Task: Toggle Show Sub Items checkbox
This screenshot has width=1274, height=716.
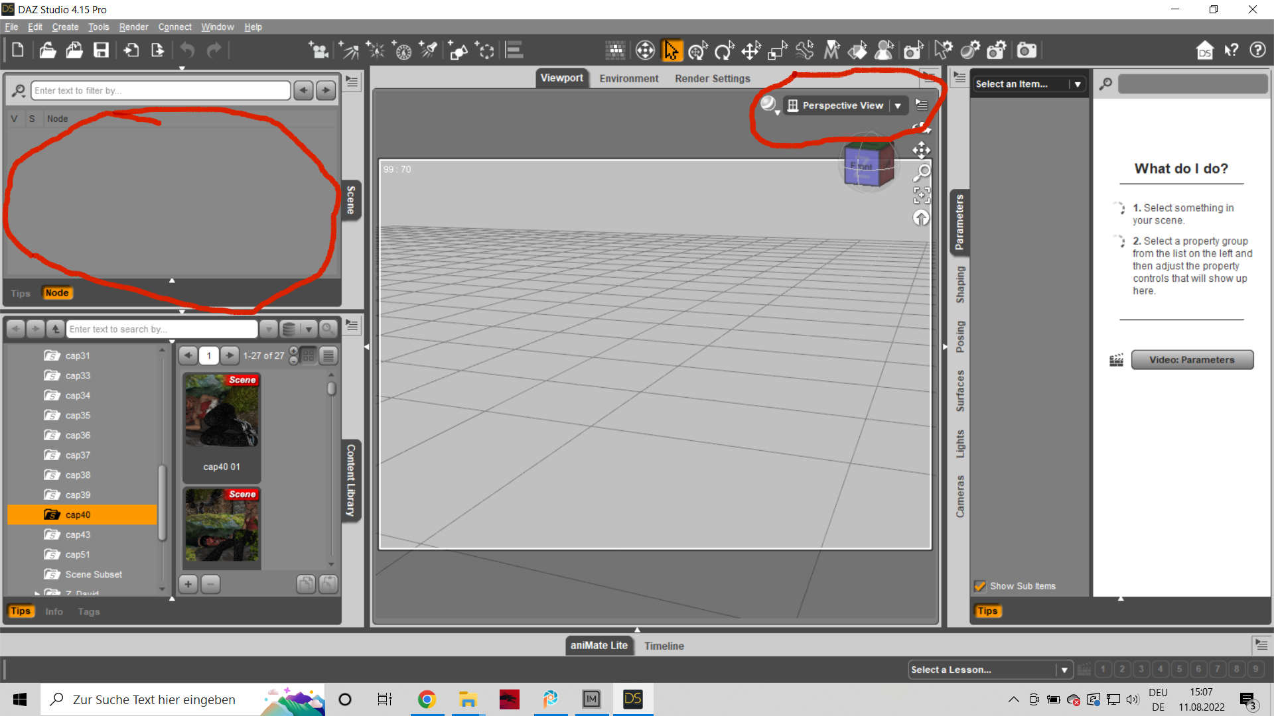Action: tap(979, 586)
